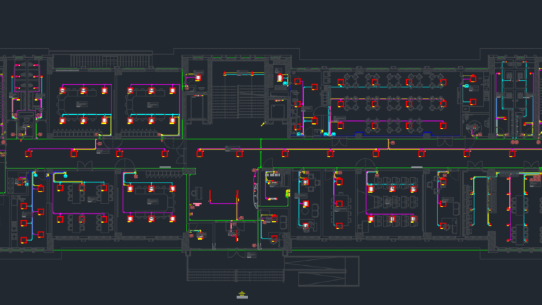The height and width of the screenshot is (305, 542).
Task: Select the access ramp beside the front steps
Action: click(x=321, y=271)
